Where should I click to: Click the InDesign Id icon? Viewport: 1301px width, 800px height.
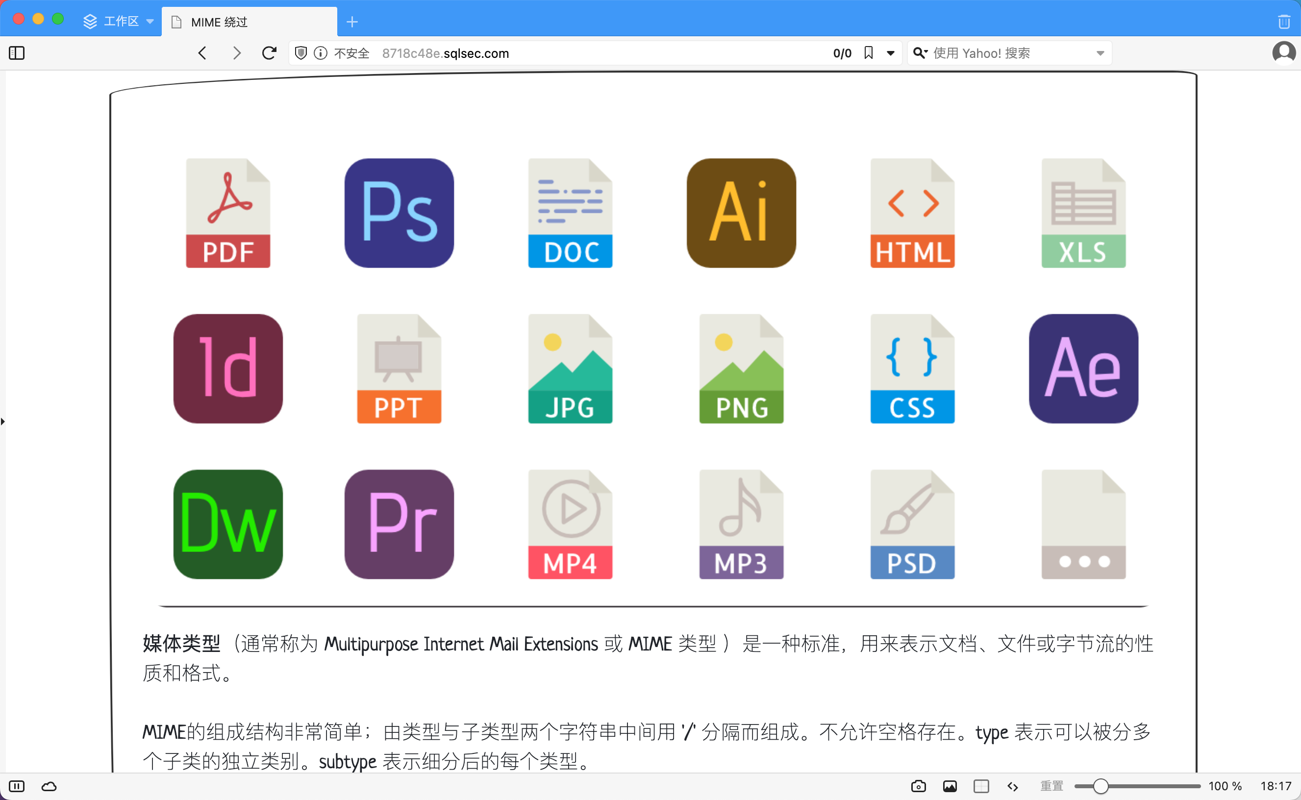coord(228,369)
